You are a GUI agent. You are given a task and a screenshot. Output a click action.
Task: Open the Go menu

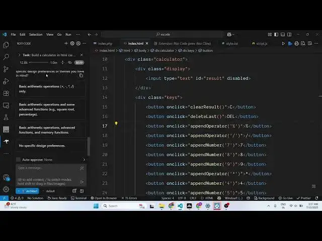[59, 35]
